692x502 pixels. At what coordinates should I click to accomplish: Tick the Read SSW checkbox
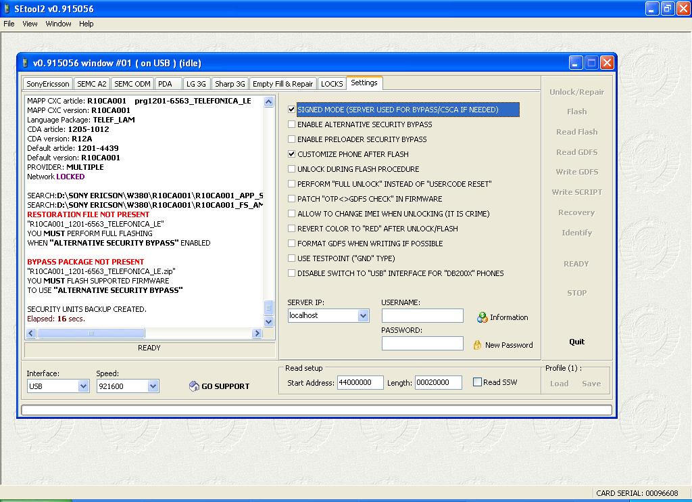click(477, 382)
